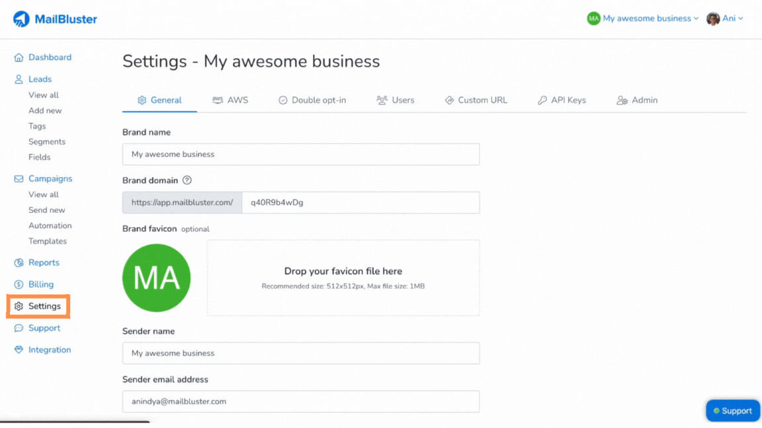The height and width of the screenshot is (428, 762).
Task: Click the Brand domain help question mark
Action: pyautogui.click(x=188, y=180)
